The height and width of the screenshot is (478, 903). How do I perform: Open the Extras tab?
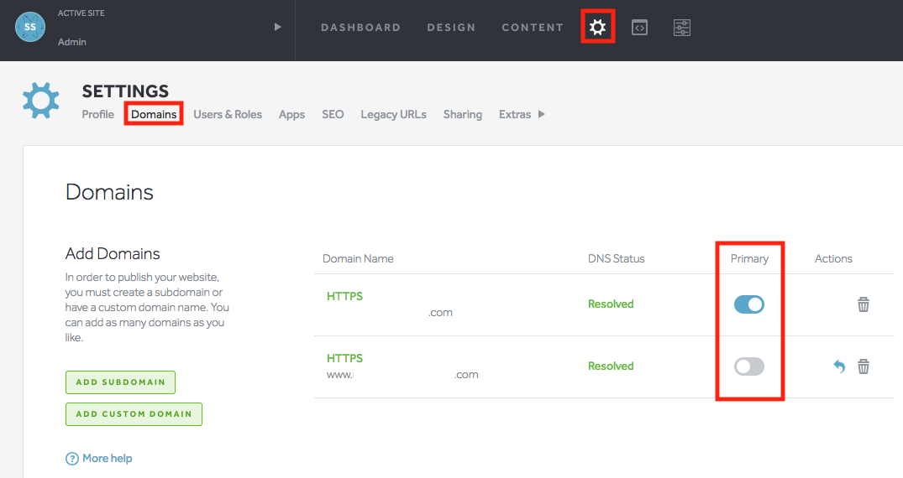[515, 114]
